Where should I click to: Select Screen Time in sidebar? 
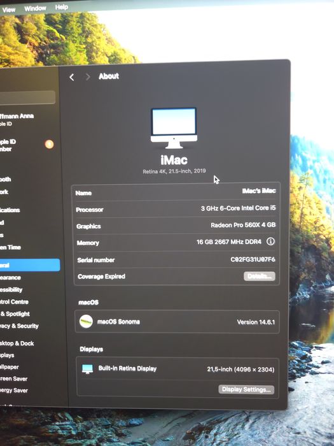point(11,247)
